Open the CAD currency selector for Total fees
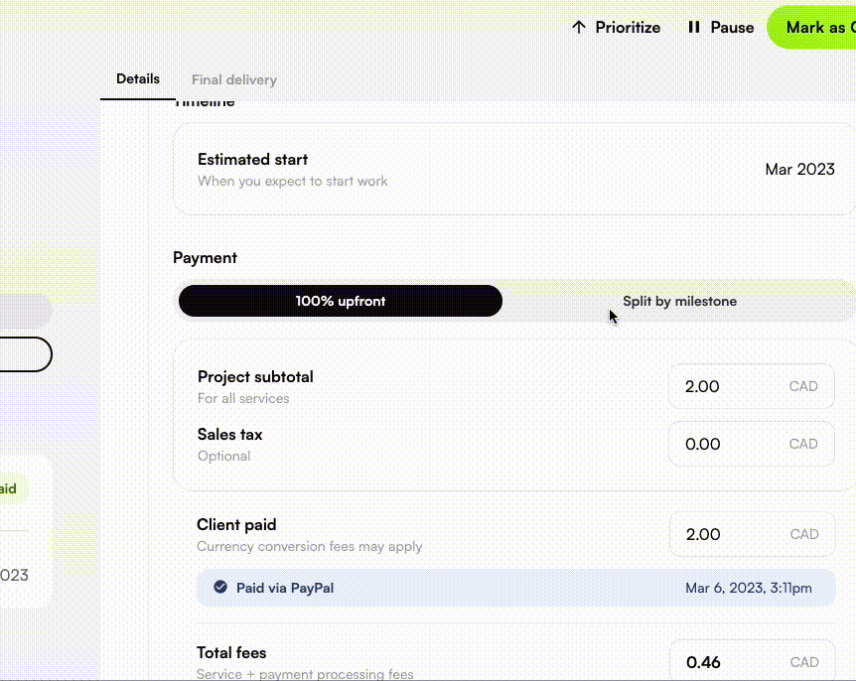Image resolution: width=856 pixels, height=681 pixels. click(803, 661)
